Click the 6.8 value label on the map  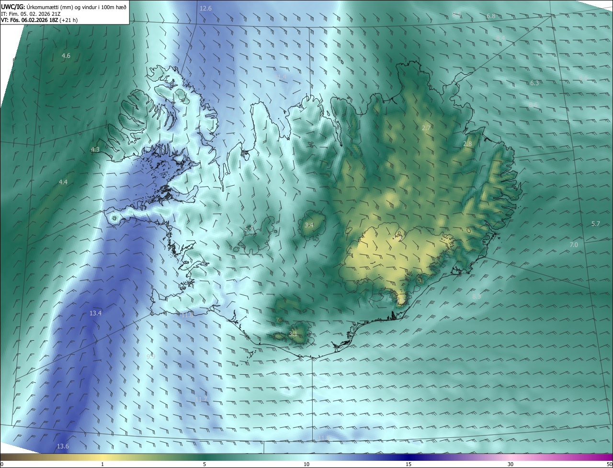point(491,16)
